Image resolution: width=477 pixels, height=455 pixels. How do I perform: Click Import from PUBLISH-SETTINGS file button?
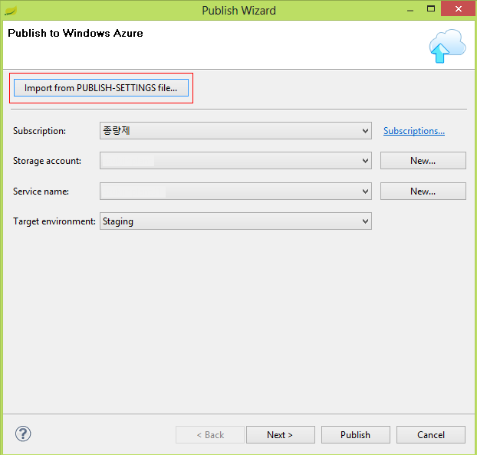pyautogui.click(x=101, y=88)
